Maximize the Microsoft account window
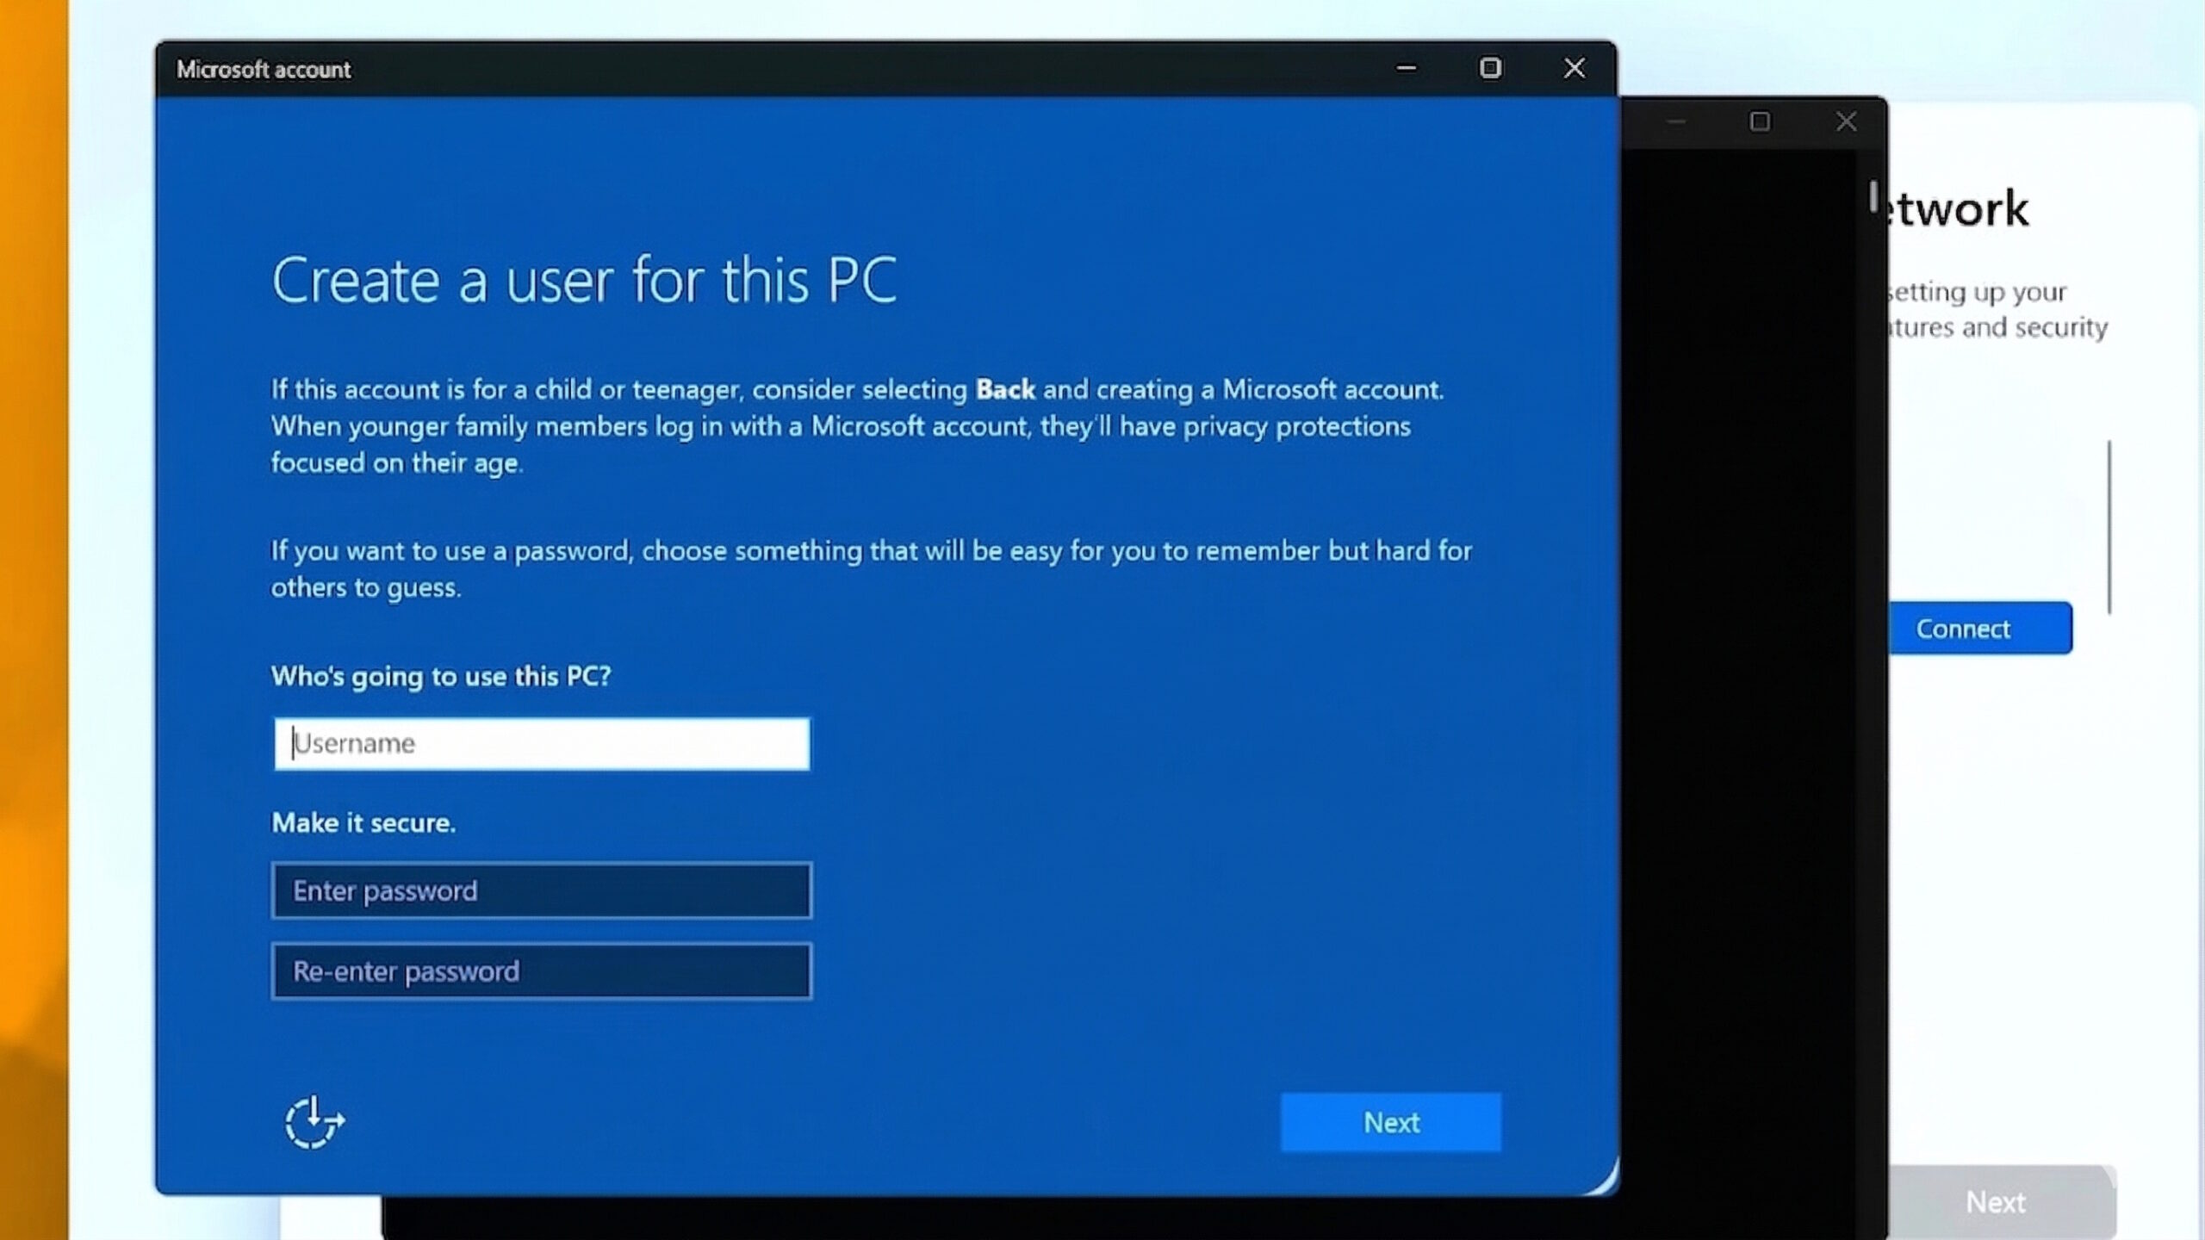Viewport: 2205px width, 1240px height. pyautogui.click(x=1490, y=68)
